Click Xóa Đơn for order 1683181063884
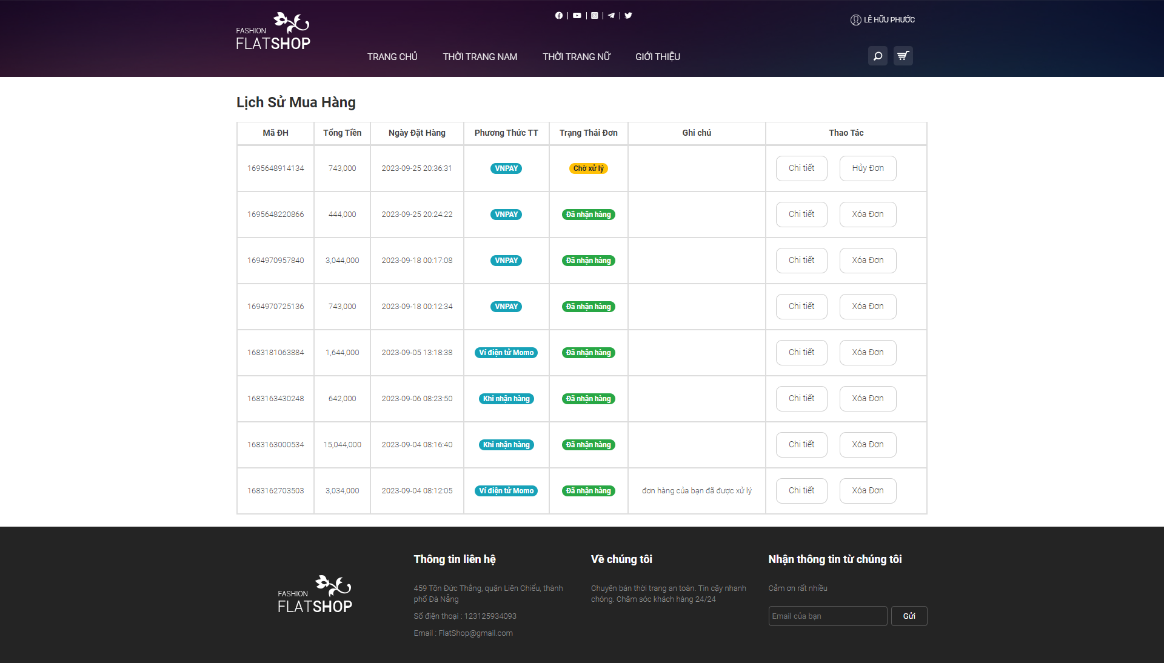Image resolution: width=1164 pixels, height=663 pixels. click(x=868, y=353)
